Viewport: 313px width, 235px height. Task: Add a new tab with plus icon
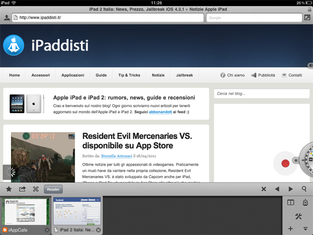click(291, 229)
